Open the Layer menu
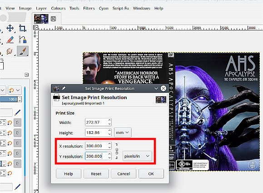The image size is (263, 193). pyautogui.click(x=41, y=8)
